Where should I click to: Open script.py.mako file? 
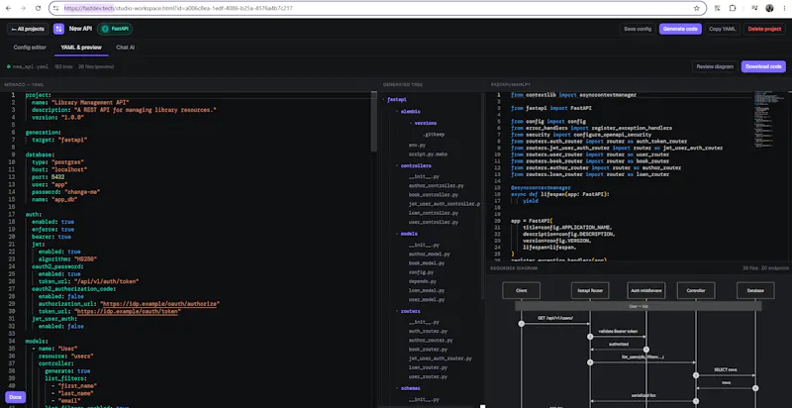[428, 154]
